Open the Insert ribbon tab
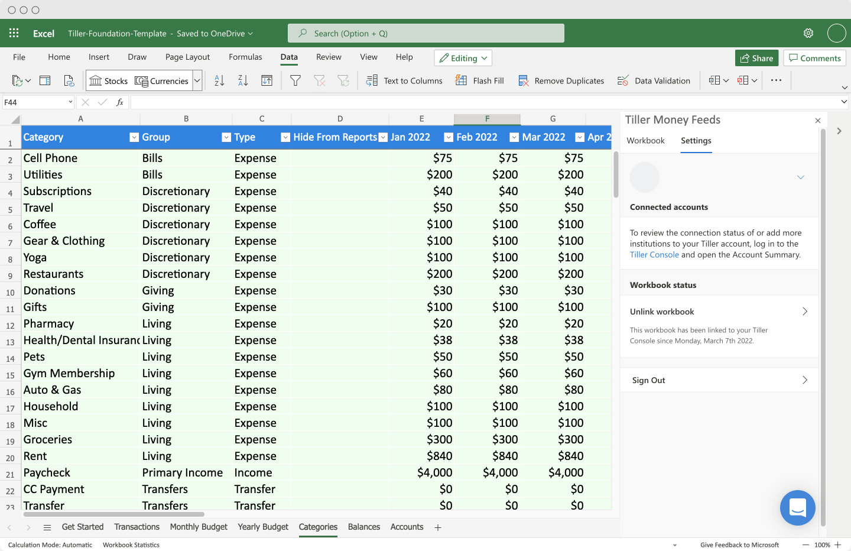 99,57
